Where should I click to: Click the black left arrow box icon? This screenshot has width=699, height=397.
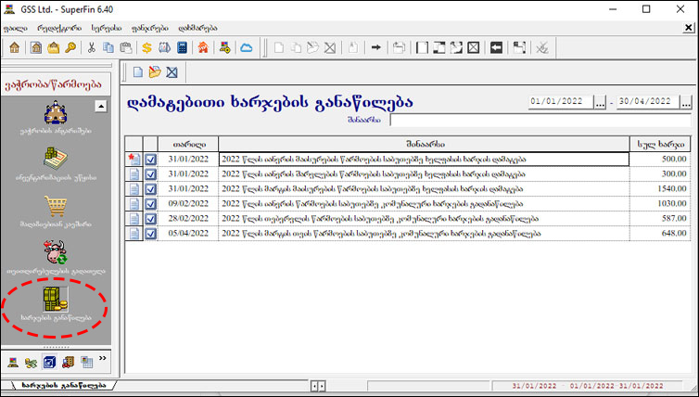(x=496, y=47)
